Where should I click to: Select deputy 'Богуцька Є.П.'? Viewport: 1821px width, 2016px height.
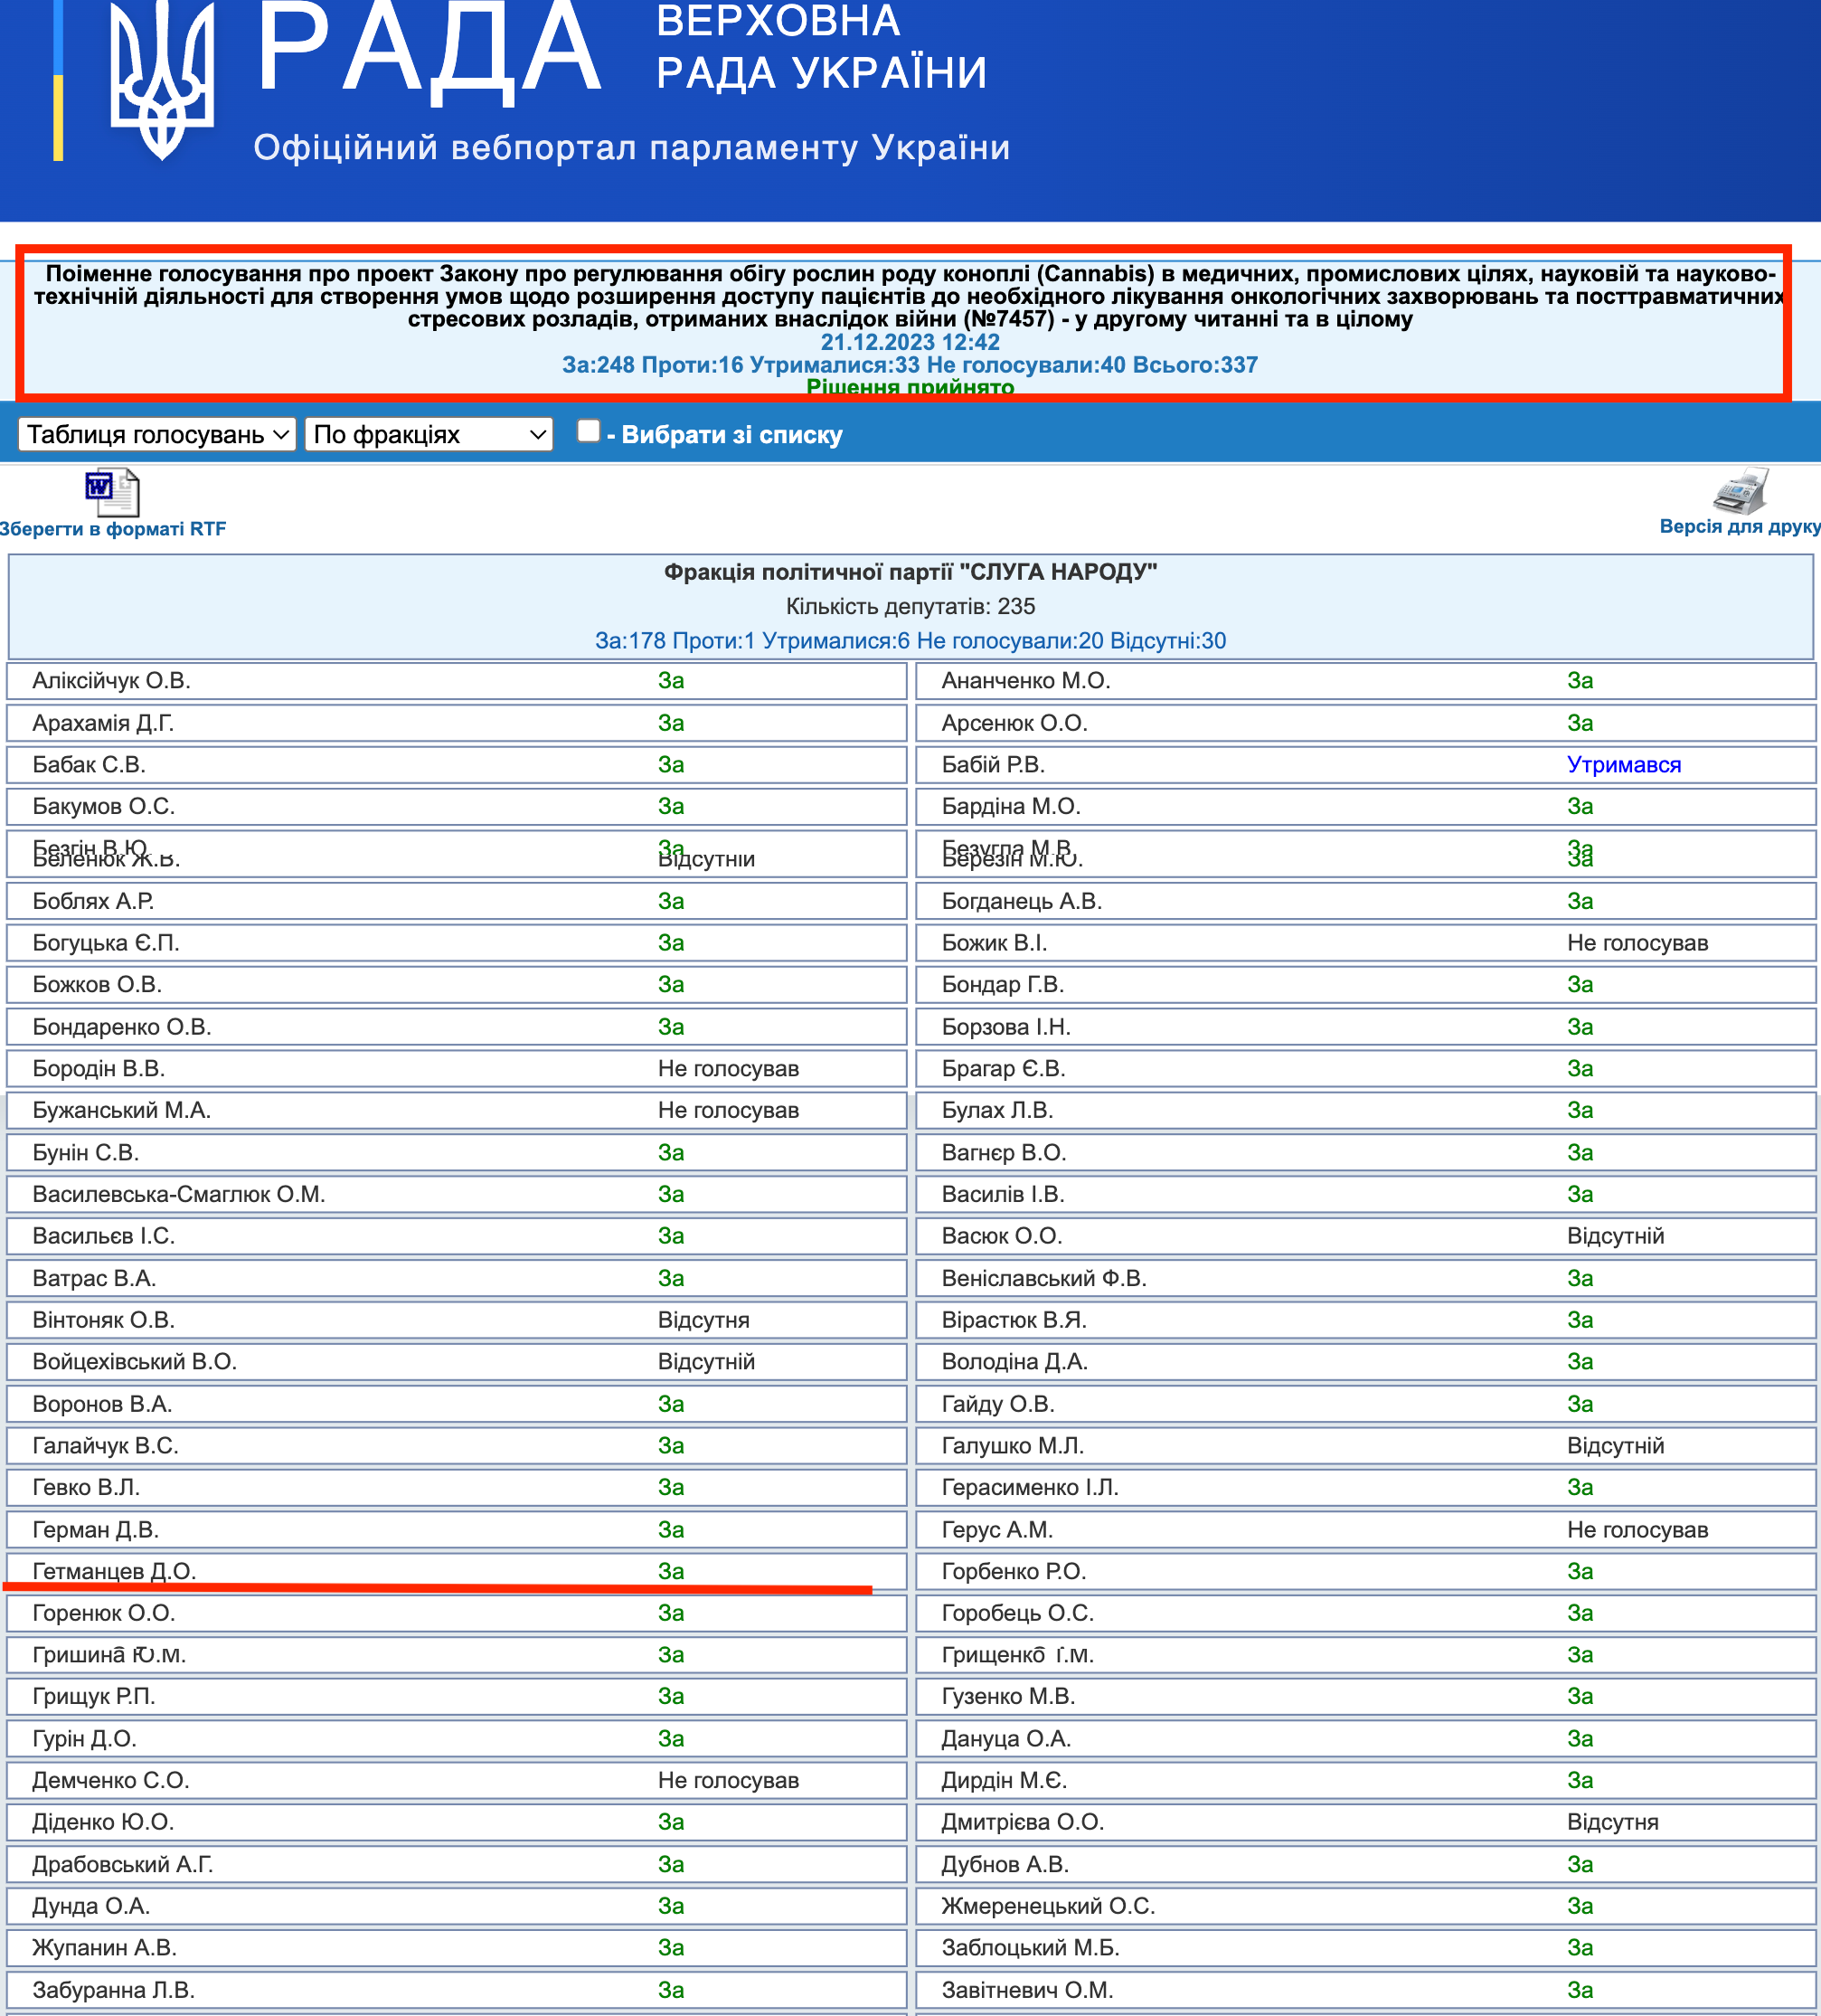pyautogui.click(x=106, y=943)
